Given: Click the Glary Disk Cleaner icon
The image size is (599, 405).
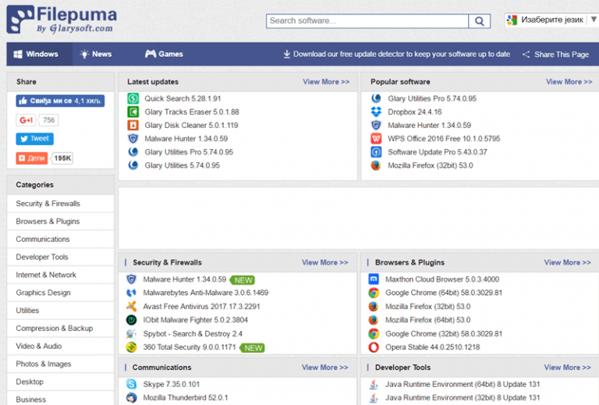Looking at the screenshot, I should coord(133,126).
